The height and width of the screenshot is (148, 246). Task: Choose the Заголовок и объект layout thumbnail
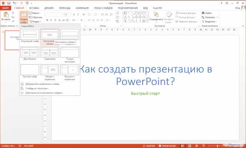50,34
